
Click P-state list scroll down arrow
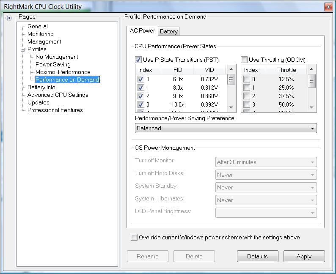[231, 107]
